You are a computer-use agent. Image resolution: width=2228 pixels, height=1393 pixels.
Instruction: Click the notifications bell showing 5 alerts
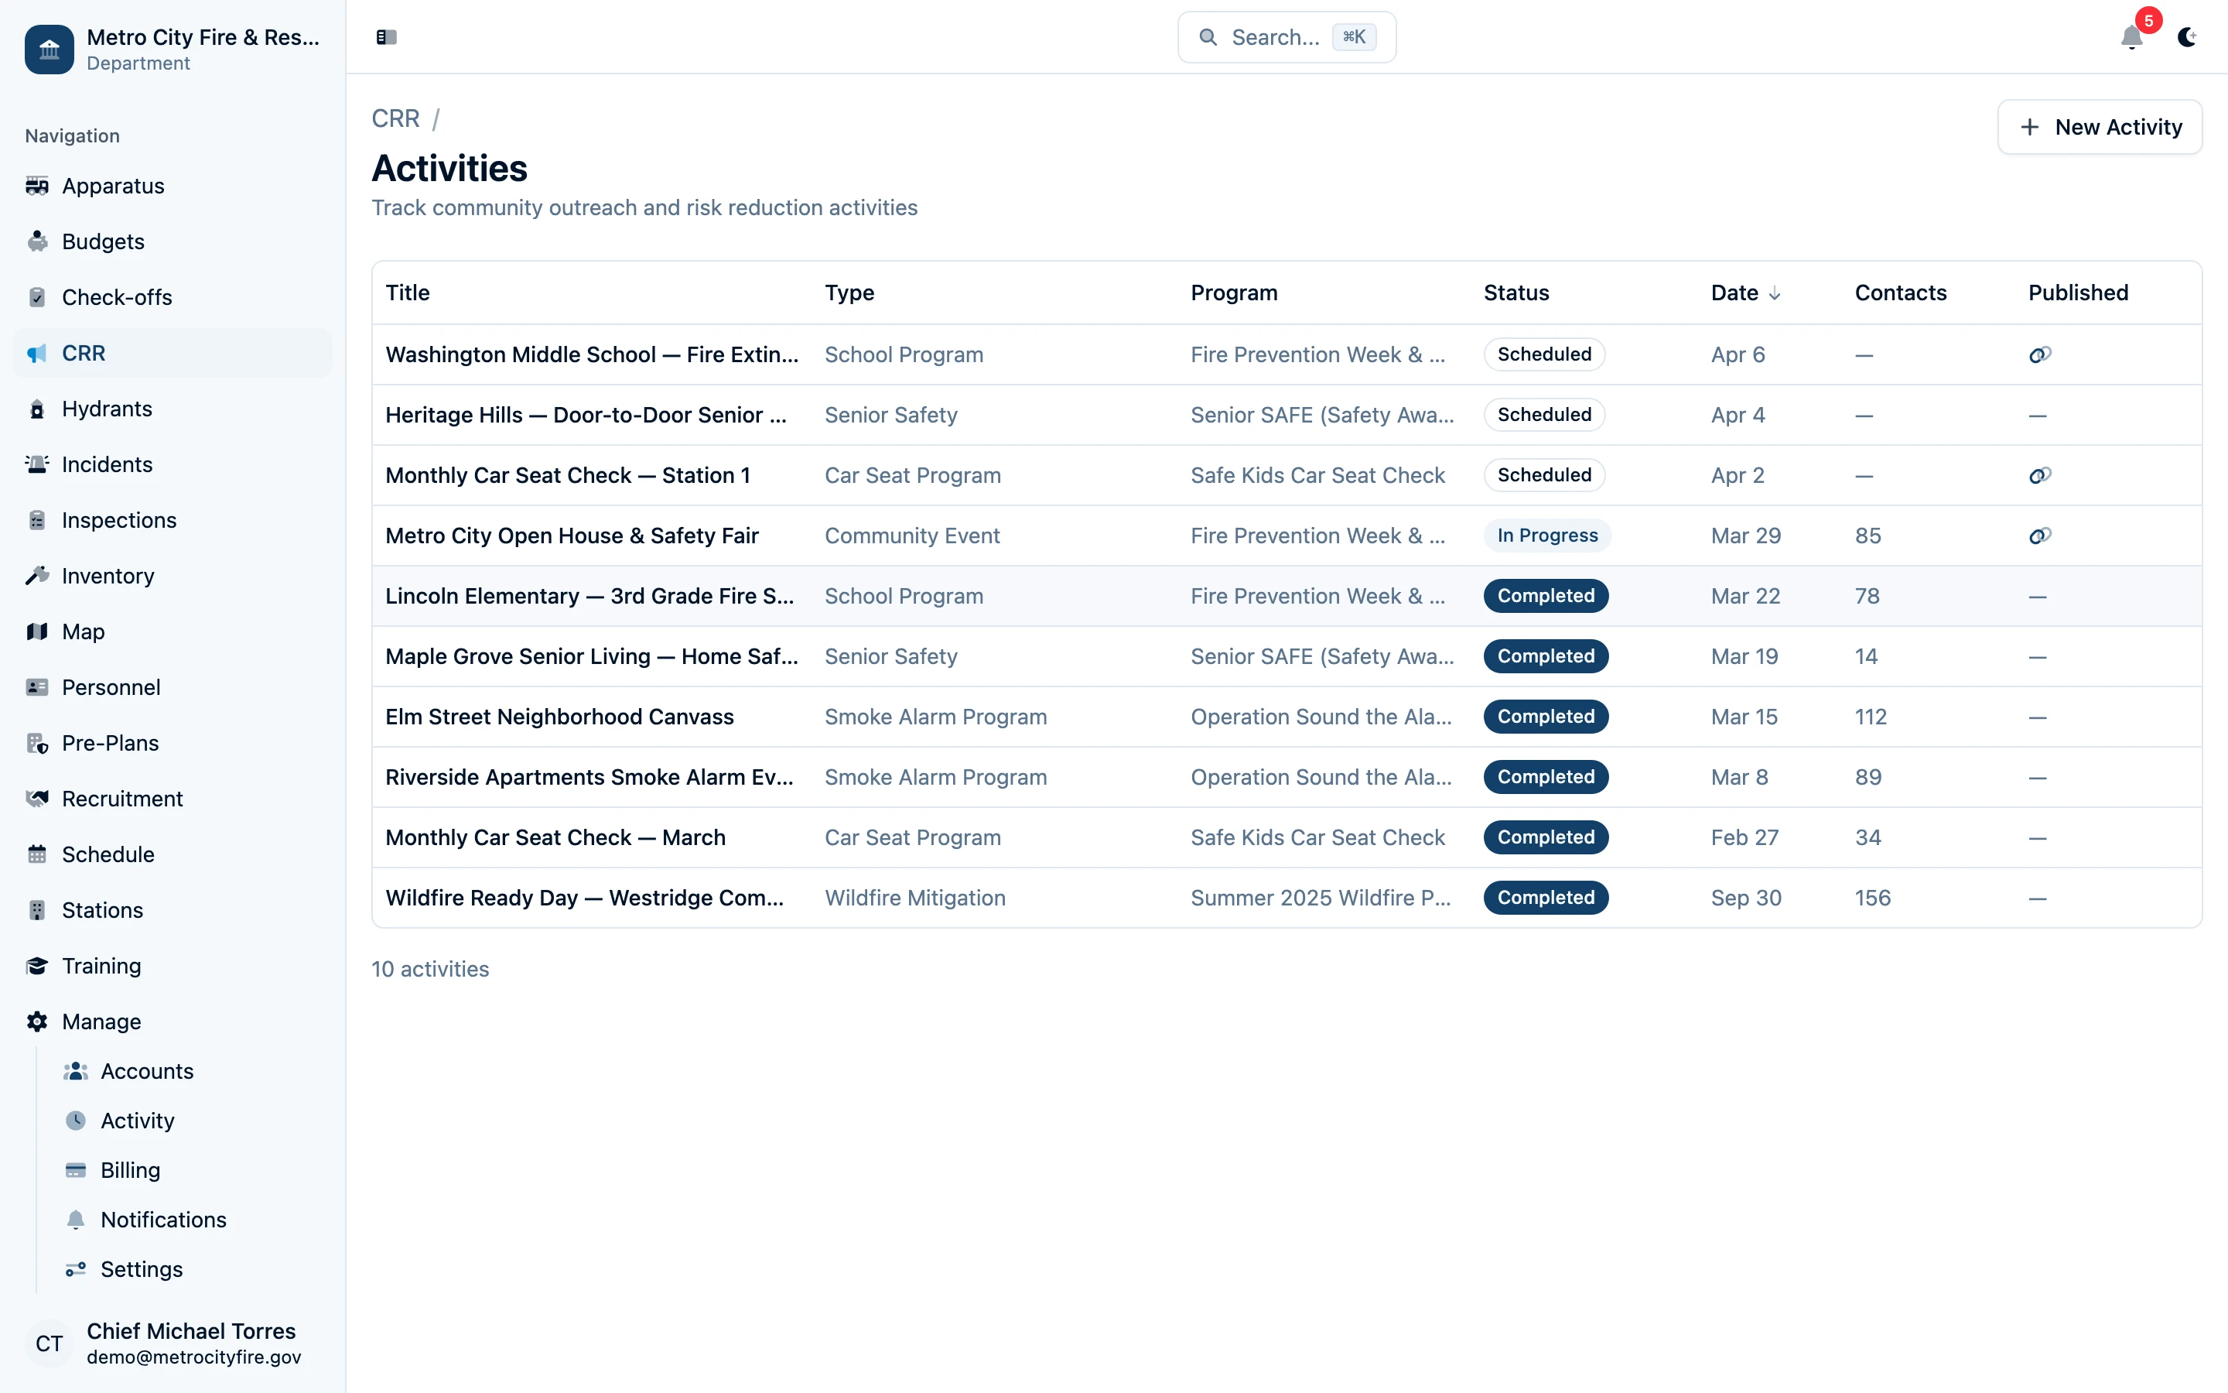click(x=2131, y=39)
